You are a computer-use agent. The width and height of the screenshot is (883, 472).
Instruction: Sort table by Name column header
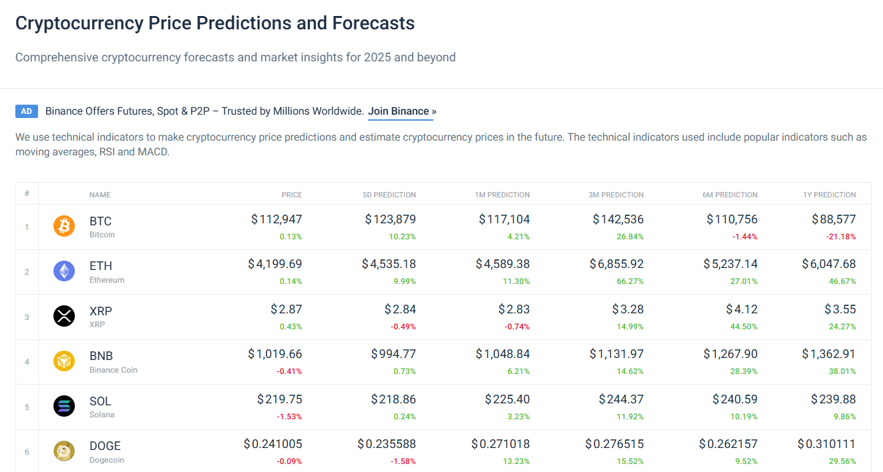click(x=100, y=195)
